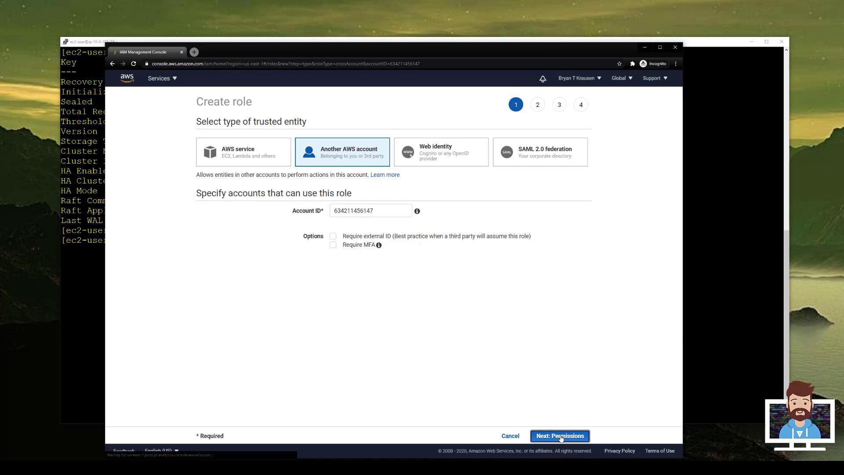844x475 pixels.
Task: Expand the Services dropdown menu
Action: (x=162, y=78)
